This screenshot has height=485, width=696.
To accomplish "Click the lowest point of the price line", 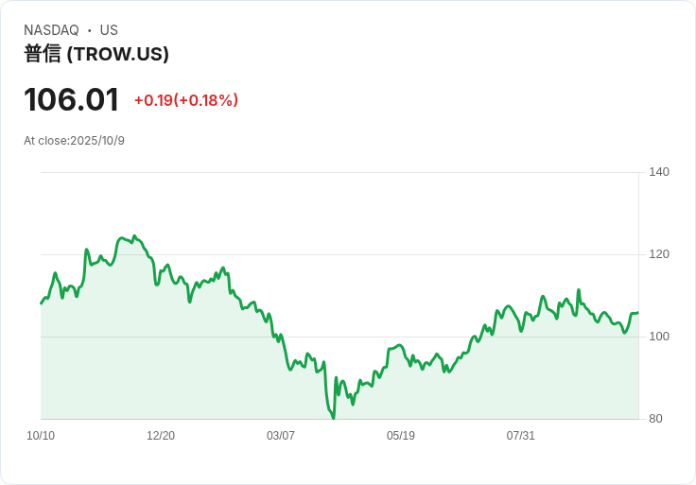I will [x=334, y=418].
